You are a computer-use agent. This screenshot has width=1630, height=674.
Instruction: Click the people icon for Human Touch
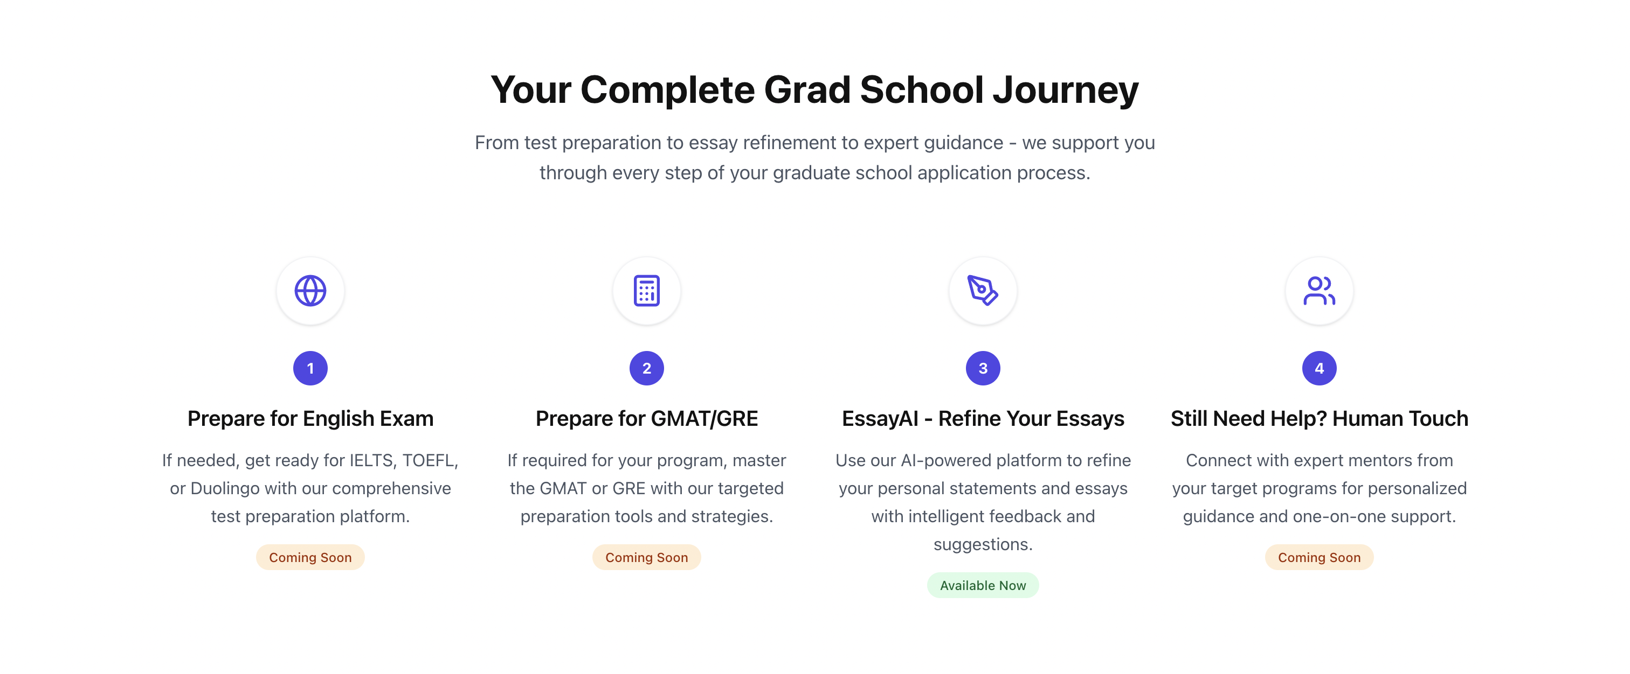tap(1320, 291)
